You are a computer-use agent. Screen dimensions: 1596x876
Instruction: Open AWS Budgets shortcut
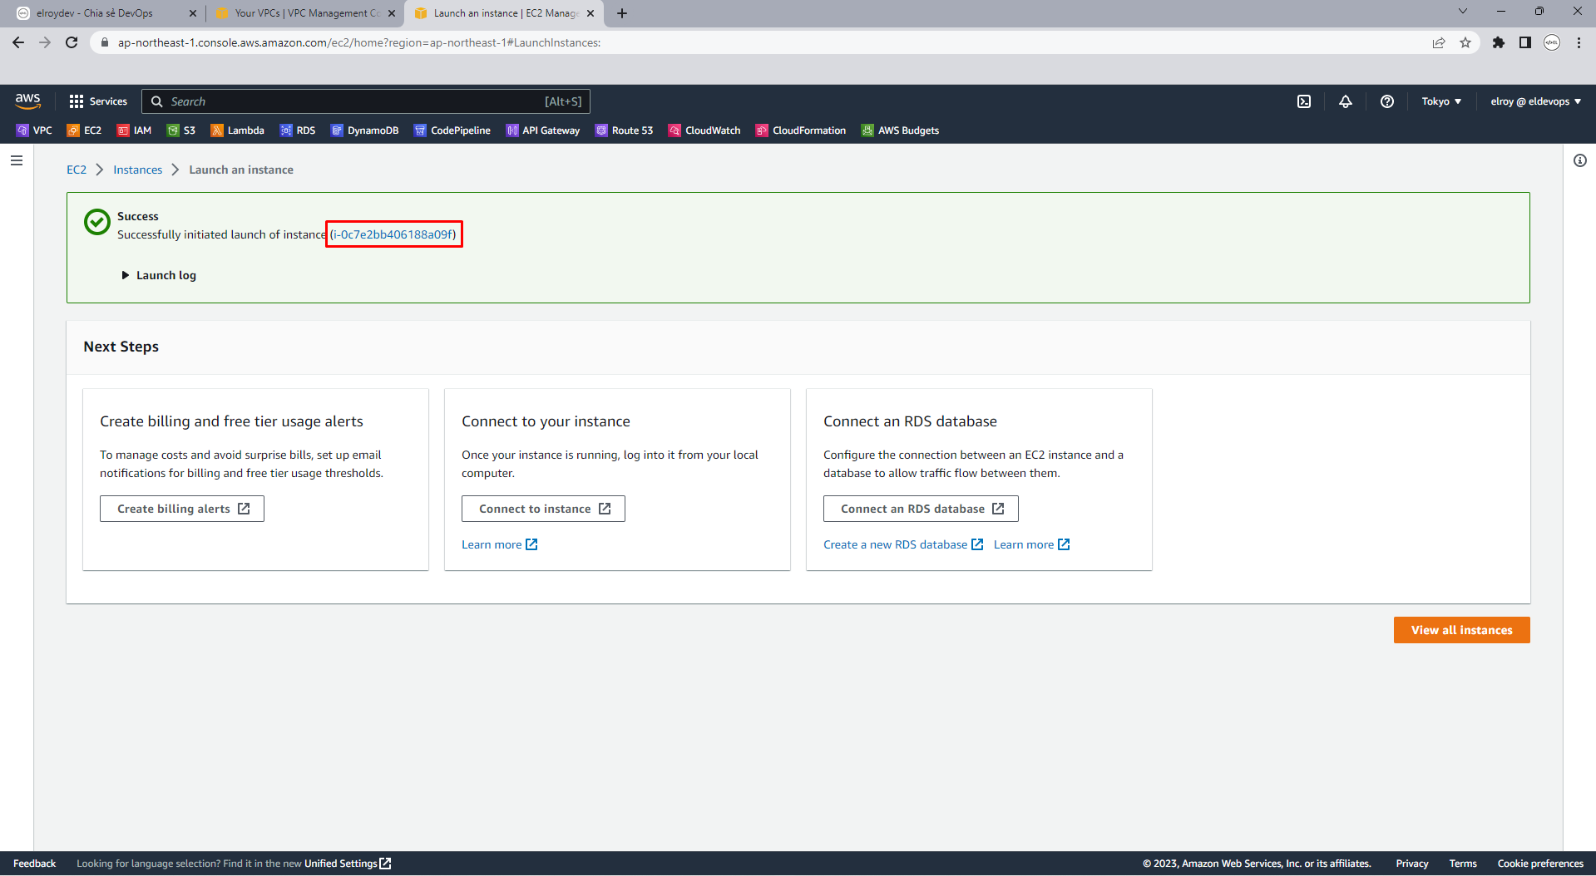(x=900, y=130)
